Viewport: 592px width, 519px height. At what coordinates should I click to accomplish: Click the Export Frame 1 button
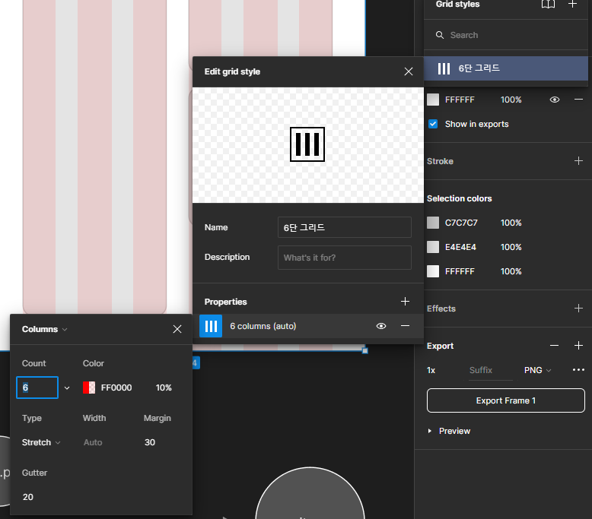[506, 400]
